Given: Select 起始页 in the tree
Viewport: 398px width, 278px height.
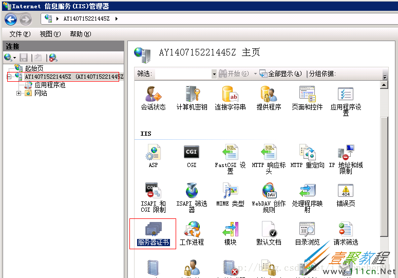Looking at the screenshot, I should coord(34,68).
